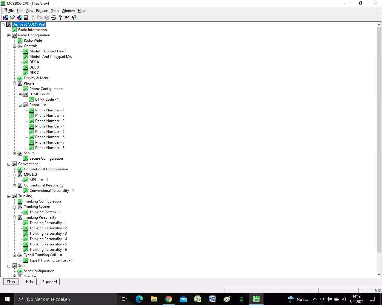The height and width of the screenshot is (305, 382).
Task: Select Trunking System - 1
Action: [45, 212]
